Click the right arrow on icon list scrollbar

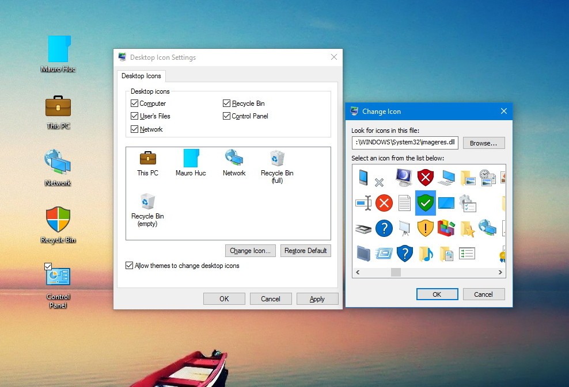click(499, 272)
